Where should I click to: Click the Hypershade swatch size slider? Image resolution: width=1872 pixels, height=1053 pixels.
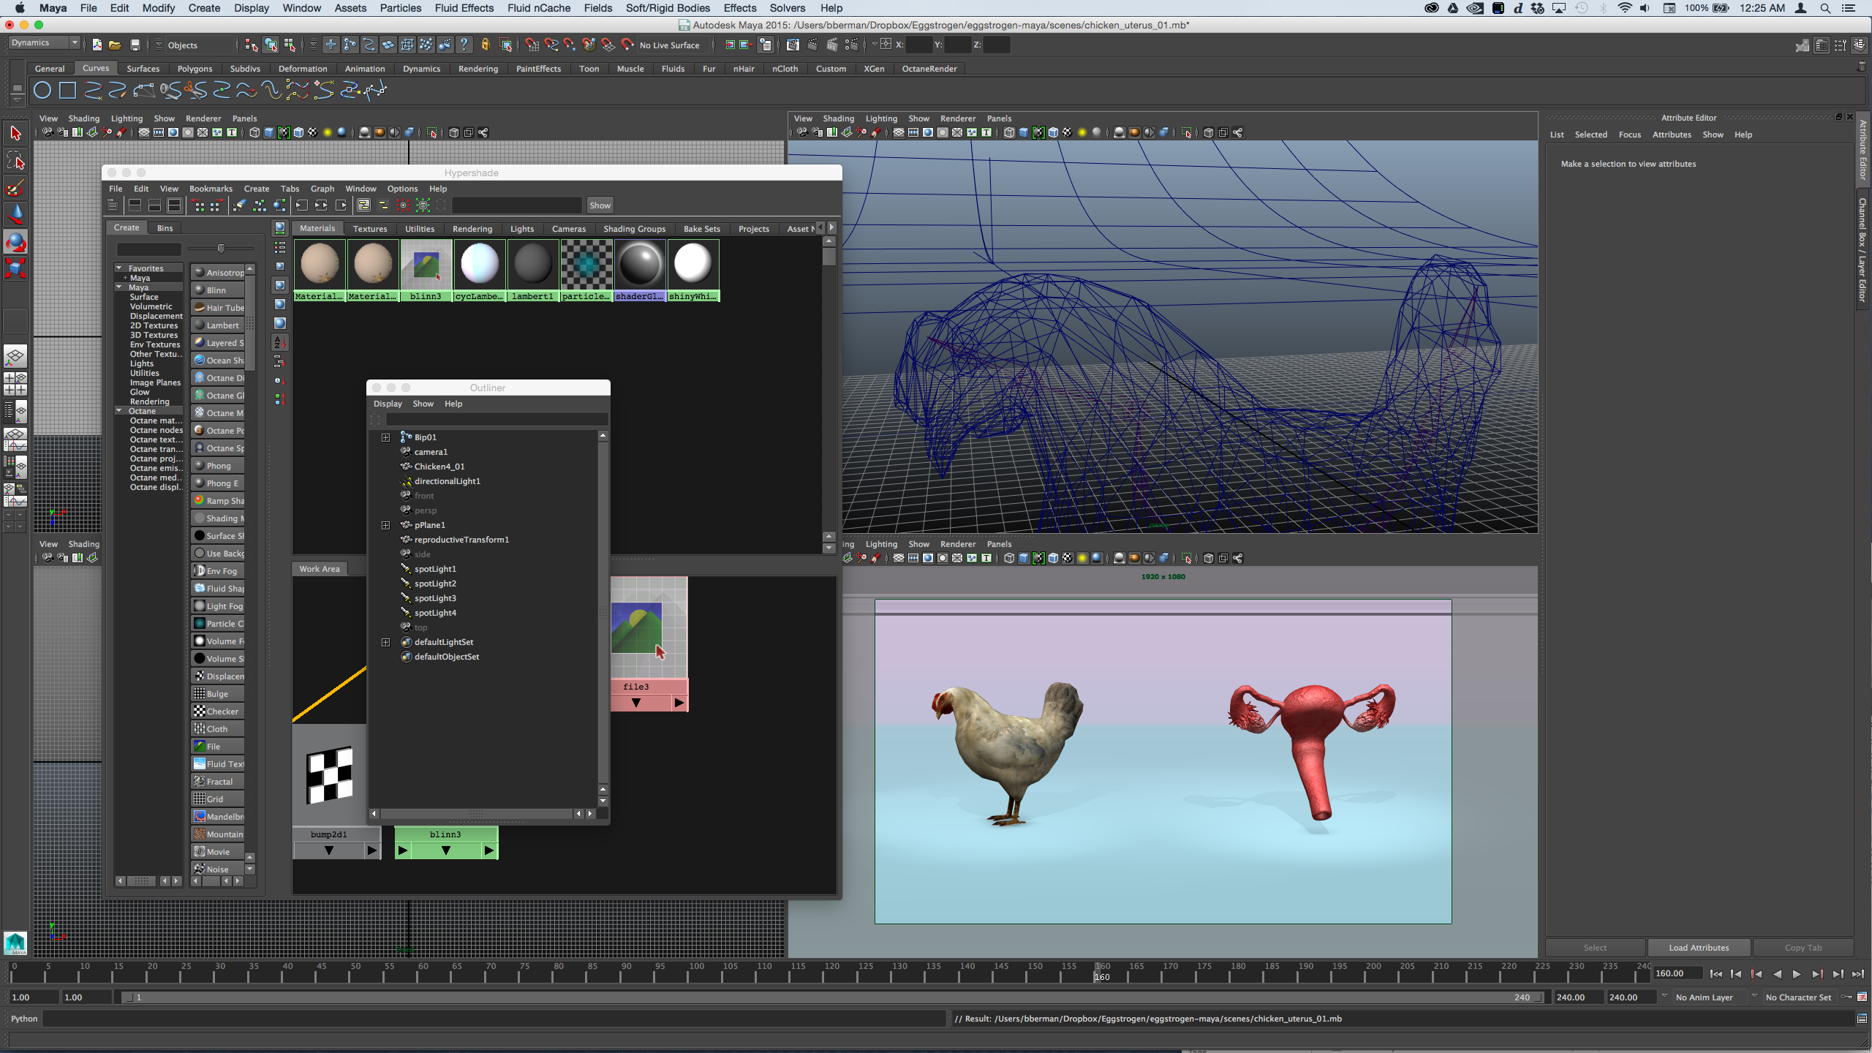(x=221, y=249)
